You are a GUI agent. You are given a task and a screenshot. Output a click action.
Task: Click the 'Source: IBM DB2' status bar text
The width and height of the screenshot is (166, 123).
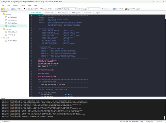[x=132, y=122]
